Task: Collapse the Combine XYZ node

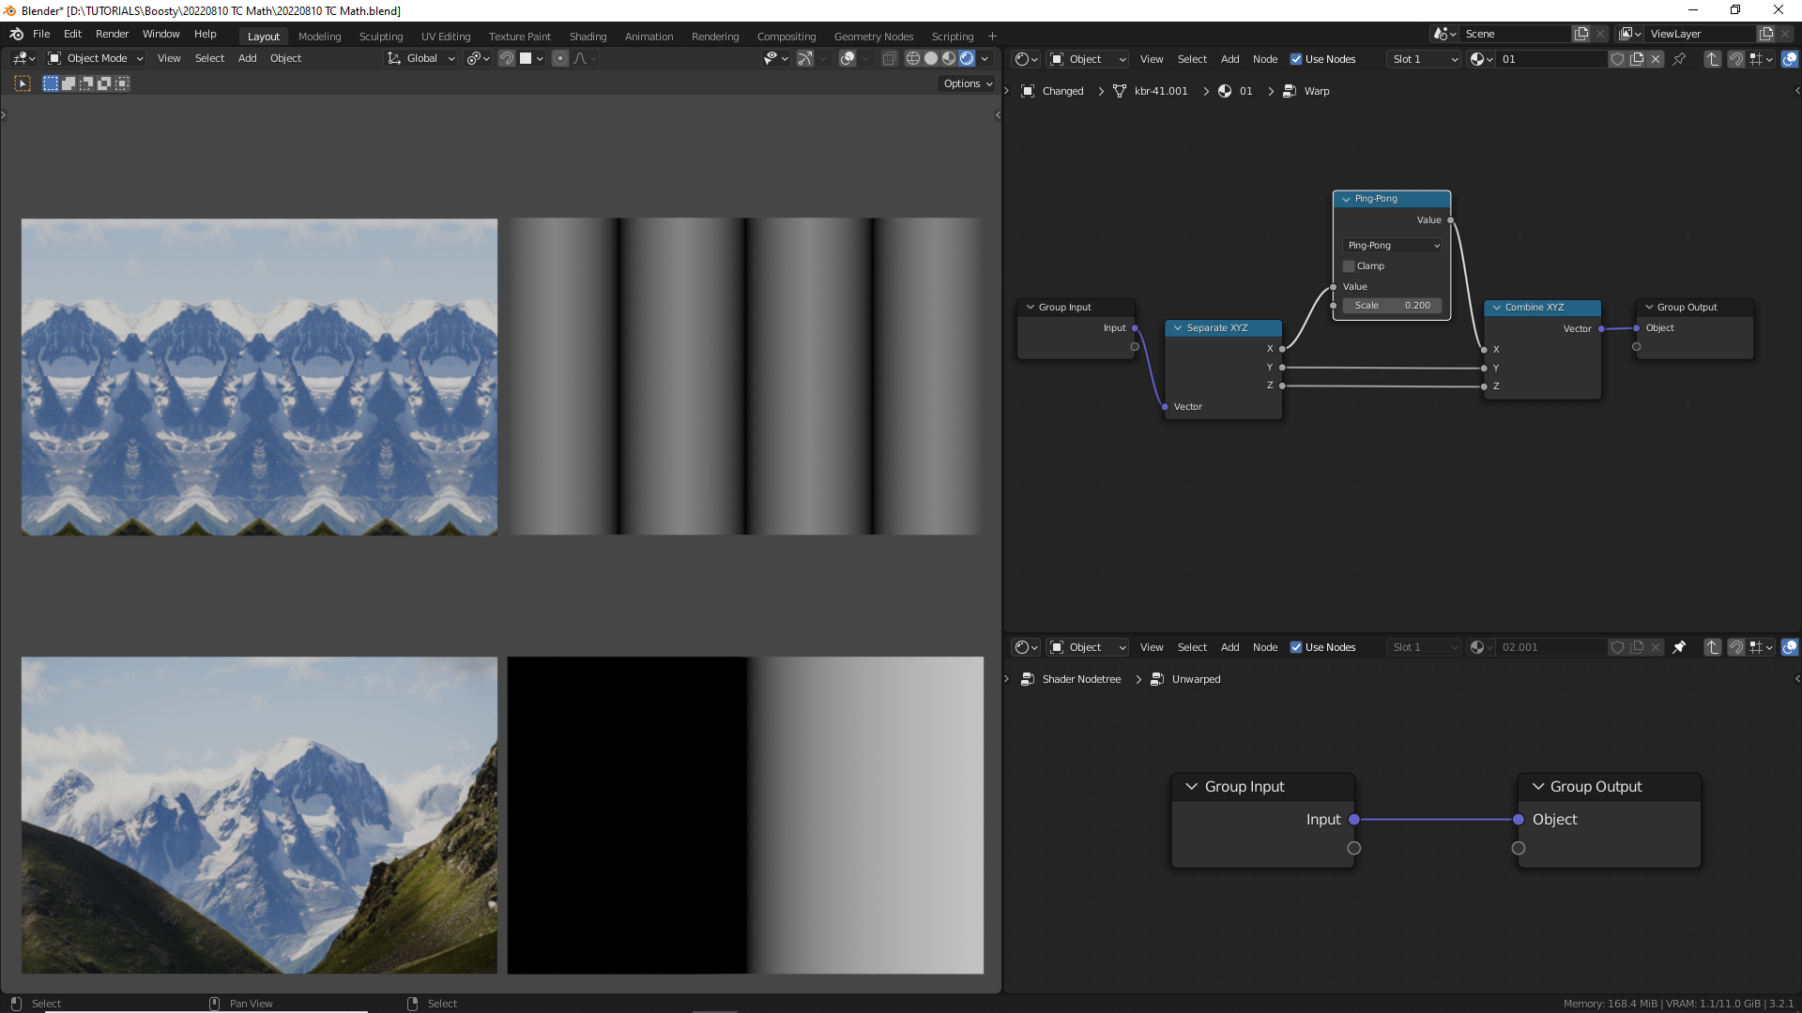Action: [x=1497, y=308]
